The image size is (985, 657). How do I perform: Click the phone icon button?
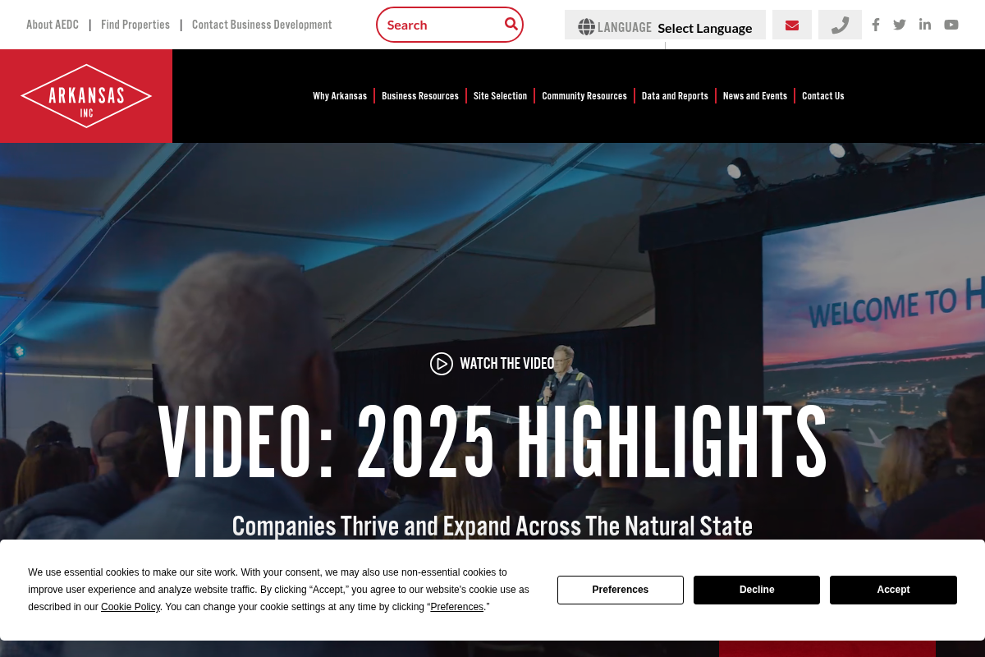840,25
